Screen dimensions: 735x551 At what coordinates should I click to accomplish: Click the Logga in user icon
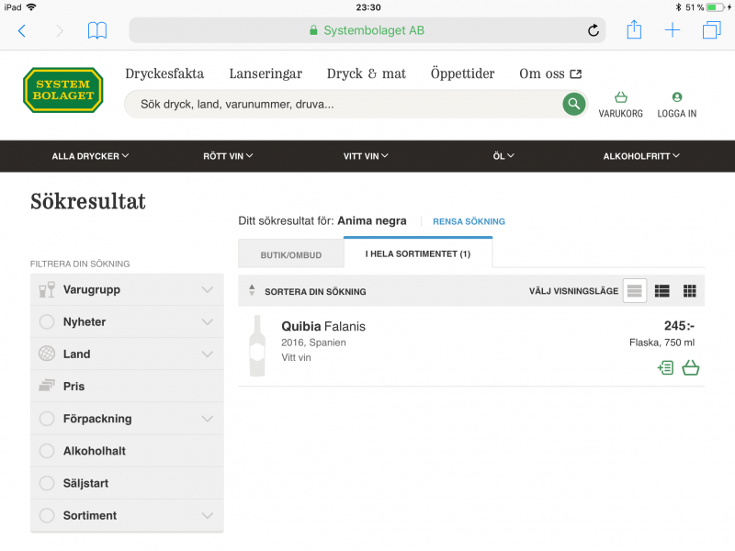pos(676,105)
